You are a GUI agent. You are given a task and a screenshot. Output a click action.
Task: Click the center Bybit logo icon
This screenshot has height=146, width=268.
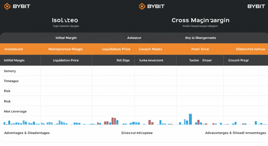142,6
